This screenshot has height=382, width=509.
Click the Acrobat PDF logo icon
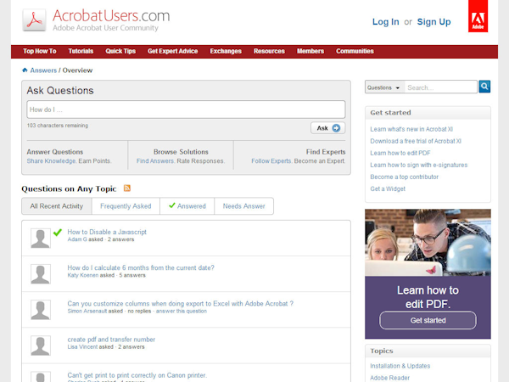pyautogui.click(x=34, y=20)
